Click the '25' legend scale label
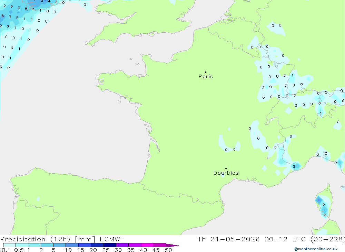 point(106,250)
